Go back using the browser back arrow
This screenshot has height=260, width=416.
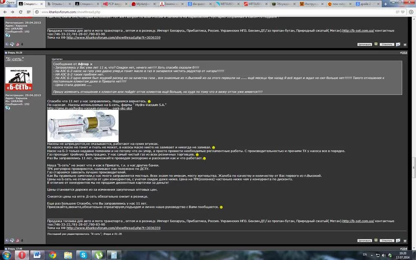pyautogui.click(x=5, y=12)
